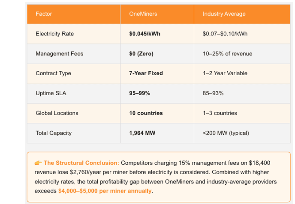Select the Contract Type row label
295x204 pixels.
pos(53,73)
